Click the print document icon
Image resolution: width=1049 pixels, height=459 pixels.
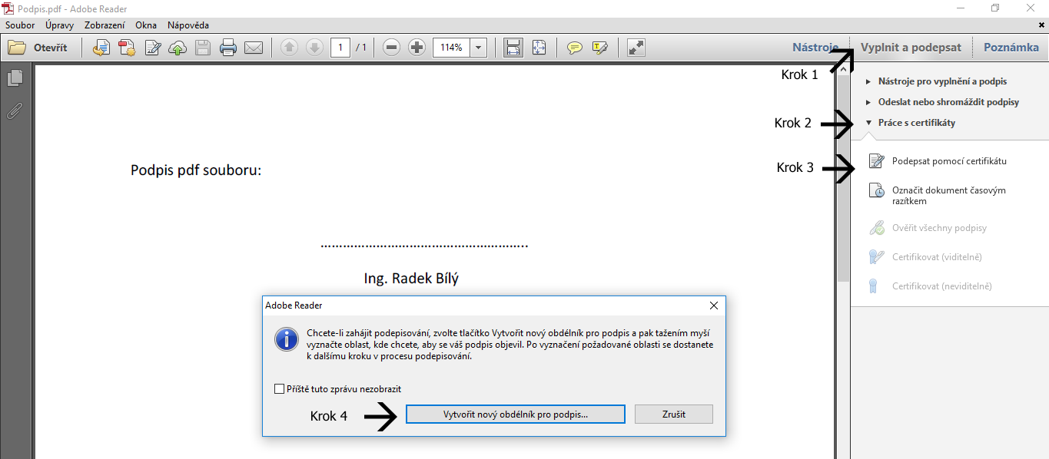point(228,48)
